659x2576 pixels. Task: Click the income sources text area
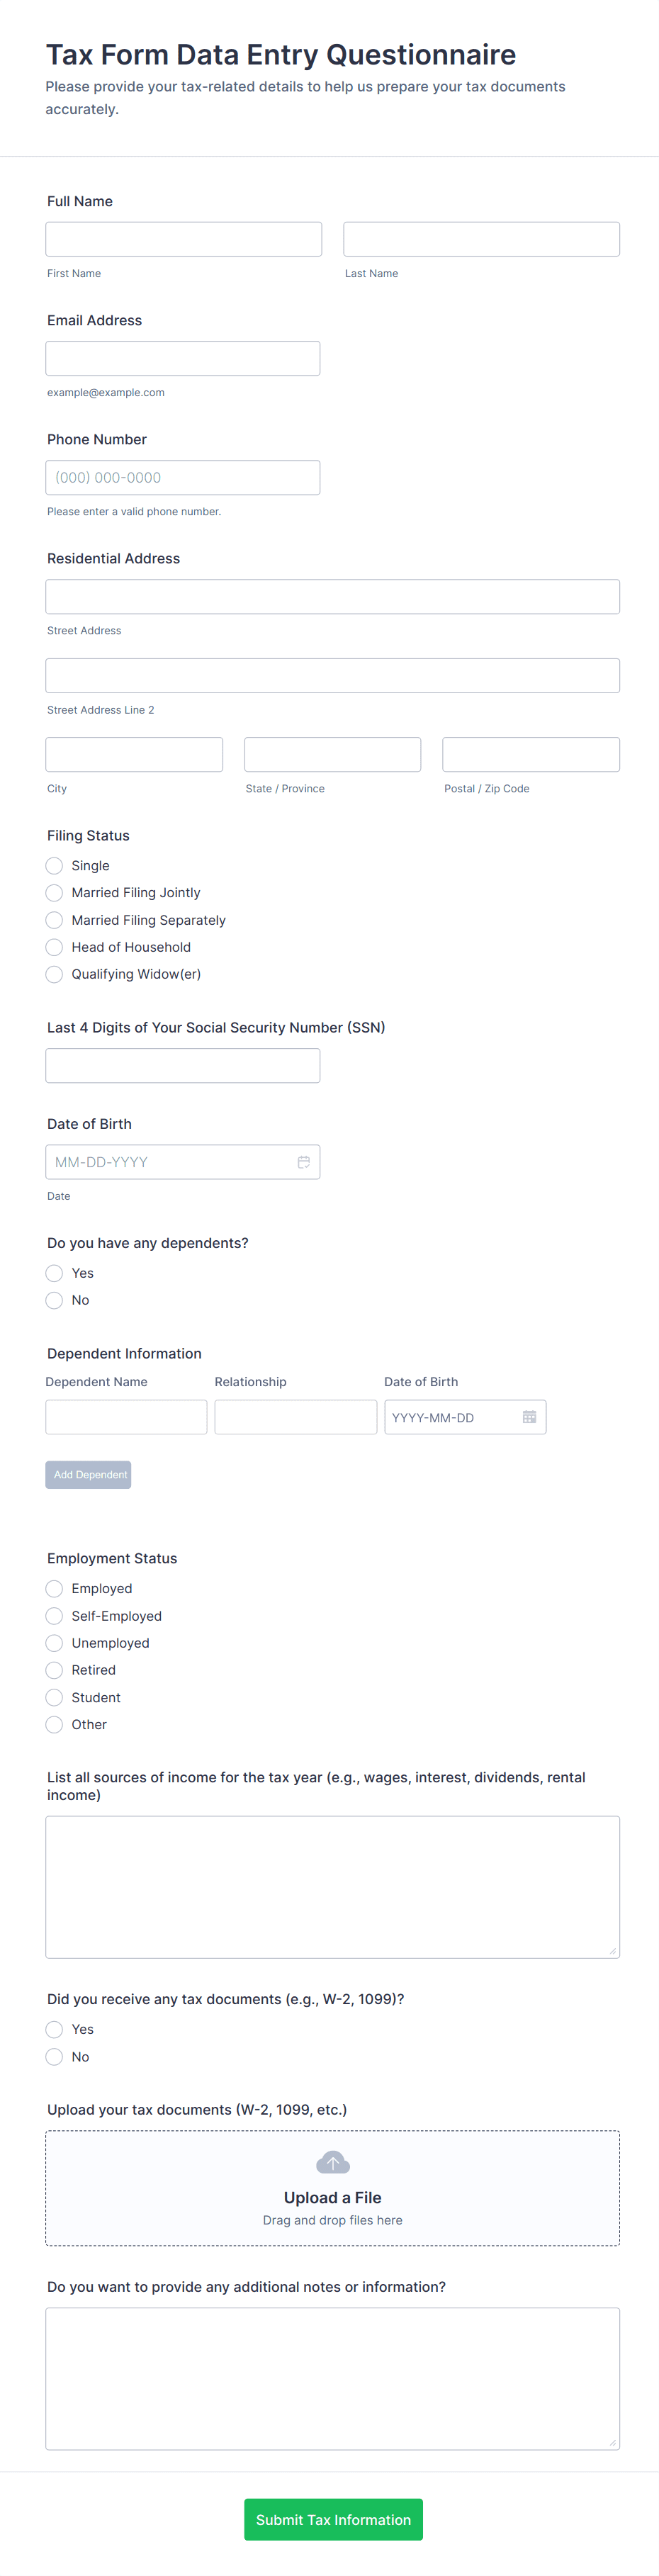tap(332, 1887)
